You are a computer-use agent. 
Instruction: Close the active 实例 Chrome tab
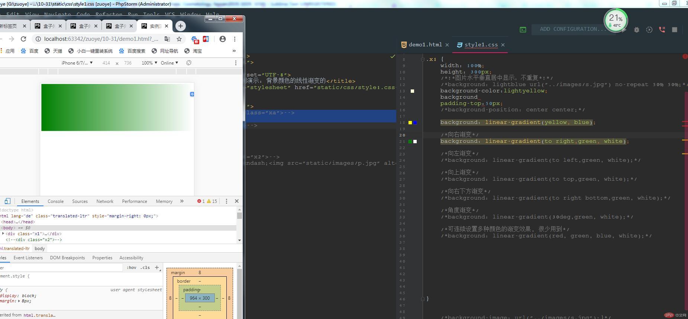(167, 26)
